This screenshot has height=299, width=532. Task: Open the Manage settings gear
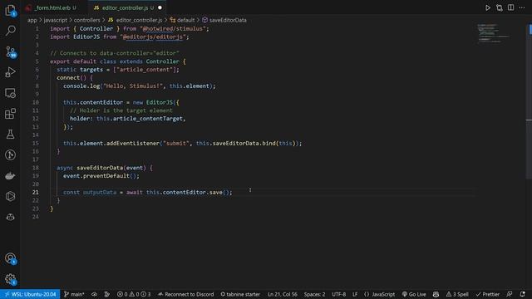pyautogui.click(x=10, y=279)
